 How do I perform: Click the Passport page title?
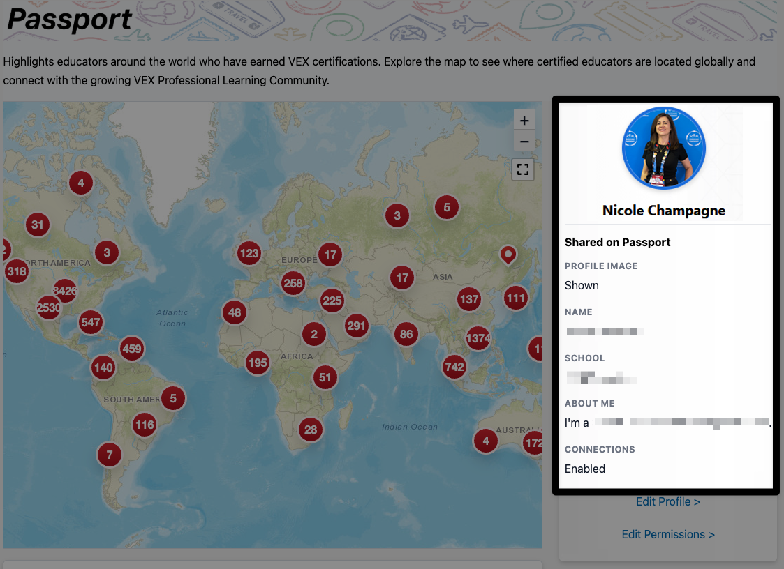pos(69,20)
